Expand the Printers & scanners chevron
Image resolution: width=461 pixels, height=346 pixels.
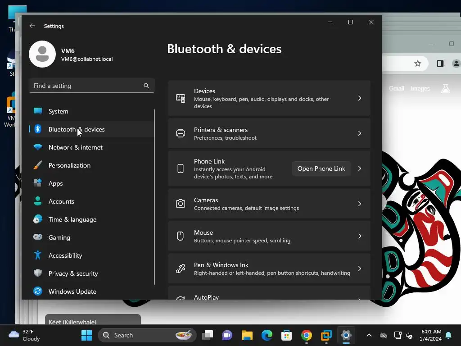click(360, 133)
